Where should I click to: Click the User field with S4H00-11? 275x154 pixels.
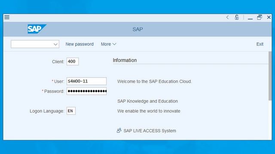(86, 81)
